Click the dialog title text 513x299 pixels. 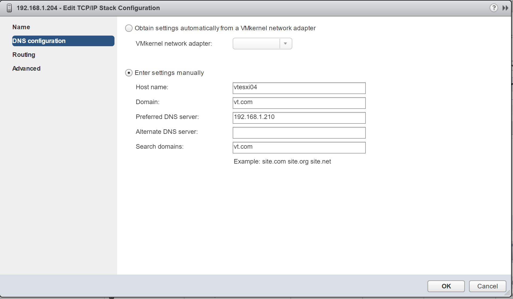coord(88,8)
